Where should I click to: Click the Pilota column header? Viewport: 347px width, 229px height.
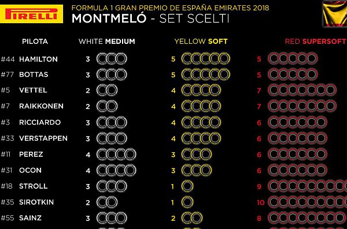tap(35, 42)
